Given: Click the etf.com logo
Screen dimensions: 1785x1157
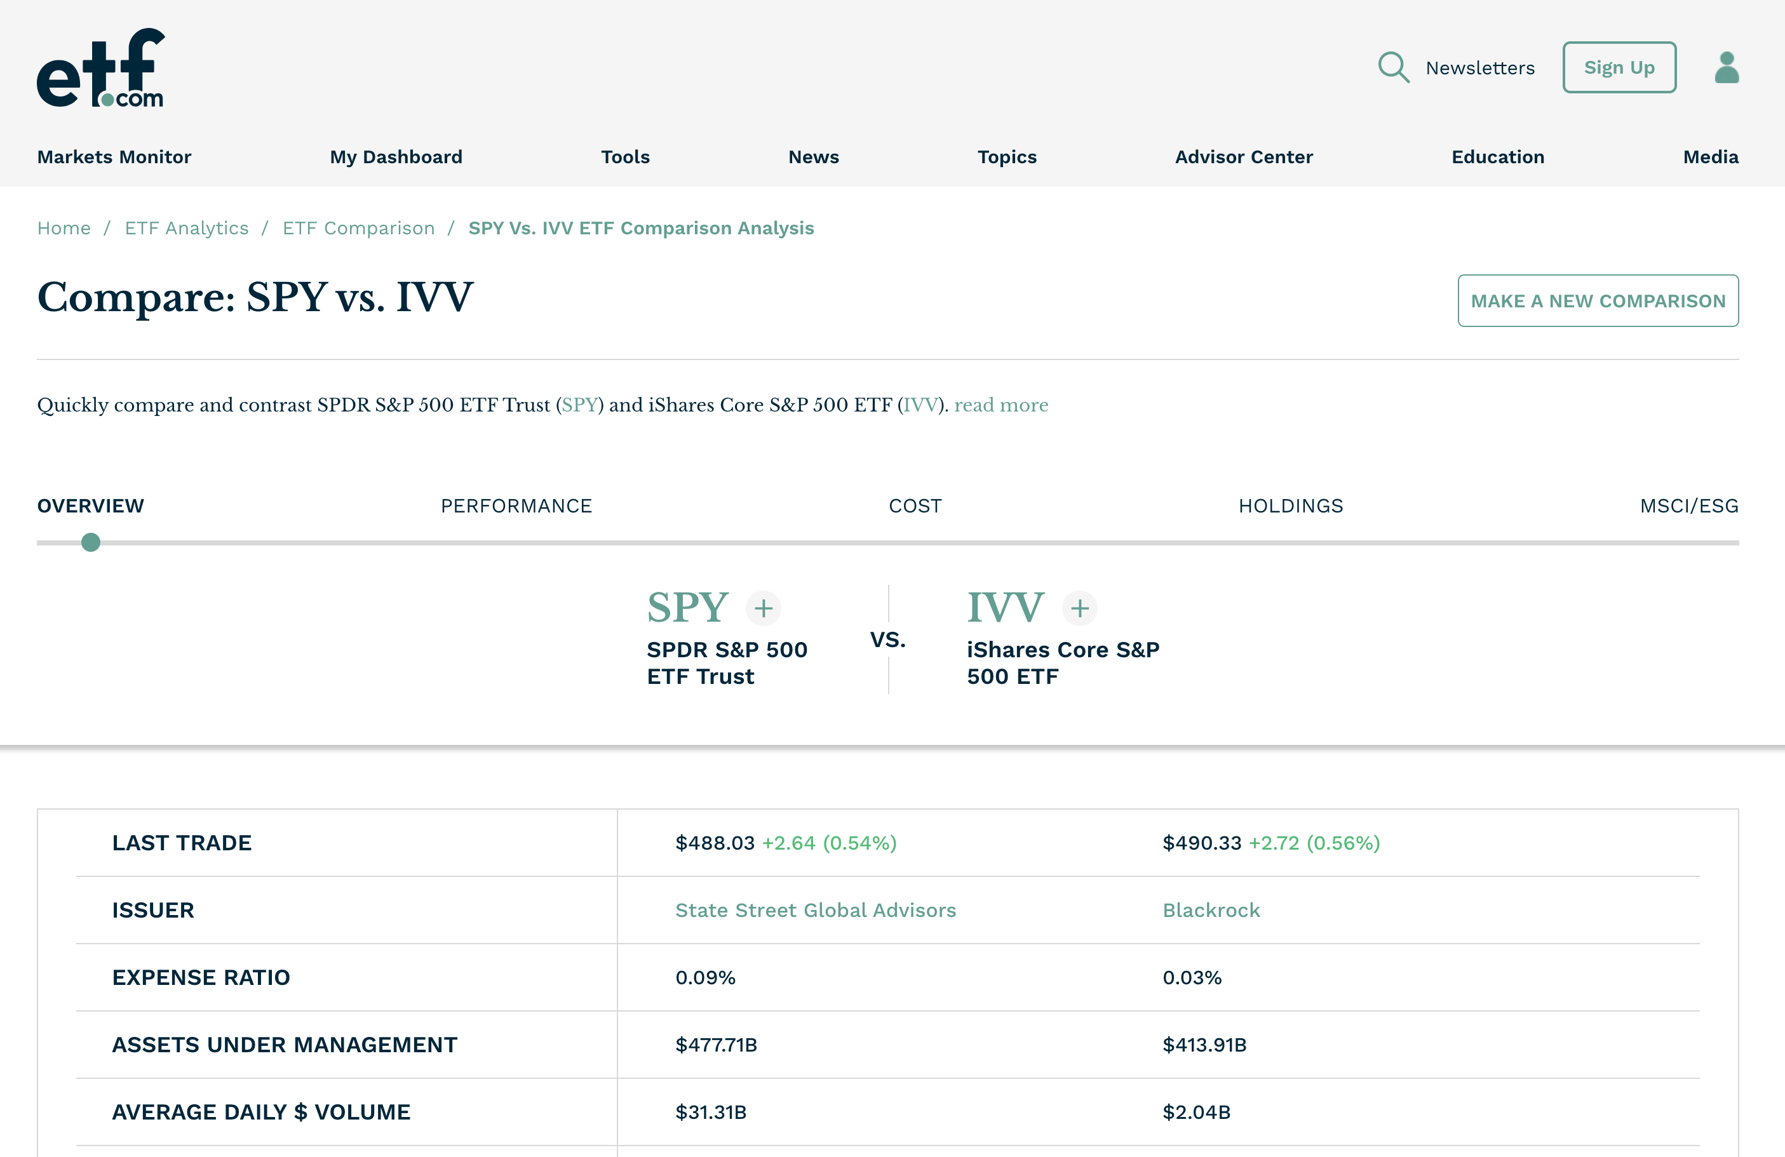Looking at the screenshot, I should point(100,68).
